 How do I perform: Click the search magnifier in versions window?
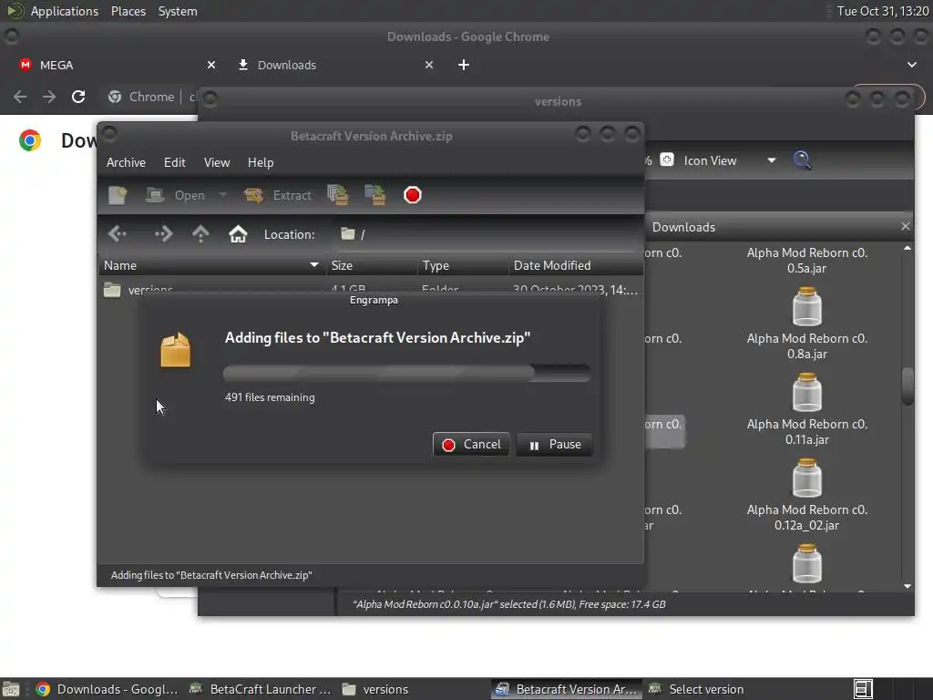802,160
